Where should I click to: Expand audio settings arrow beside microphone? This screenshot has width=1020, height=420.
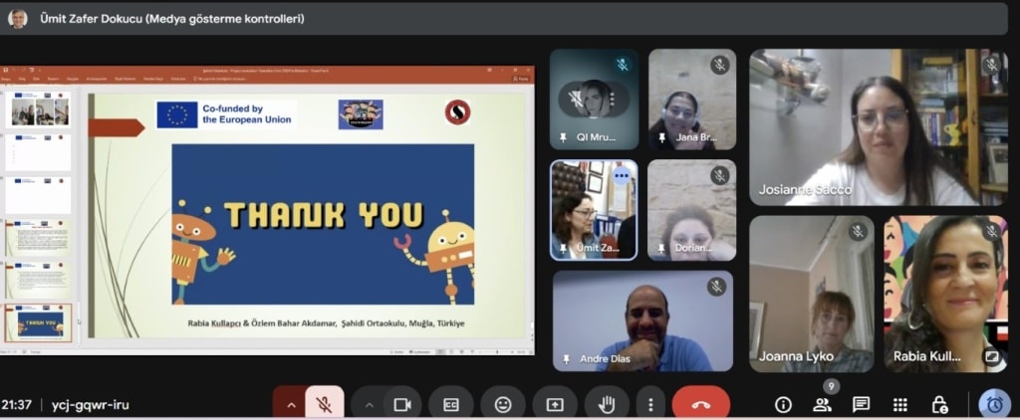[x=291, y=404]
